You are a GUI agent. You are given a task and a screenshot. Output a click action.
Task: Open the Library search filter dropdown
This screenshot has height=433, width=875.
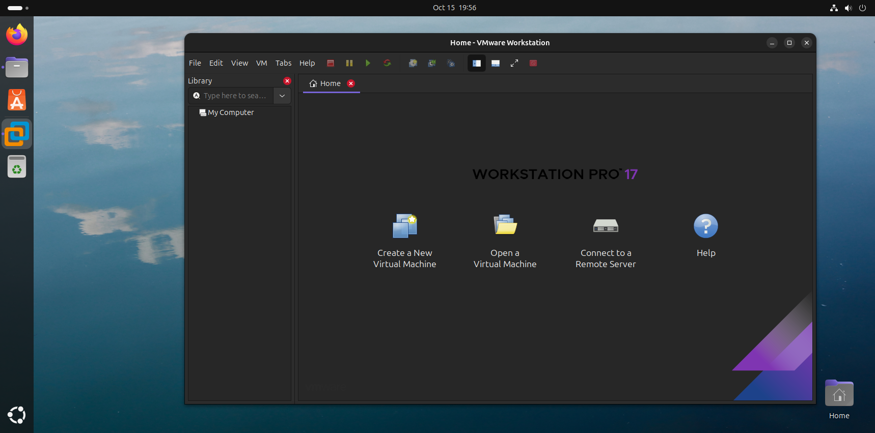click(282, 96)
